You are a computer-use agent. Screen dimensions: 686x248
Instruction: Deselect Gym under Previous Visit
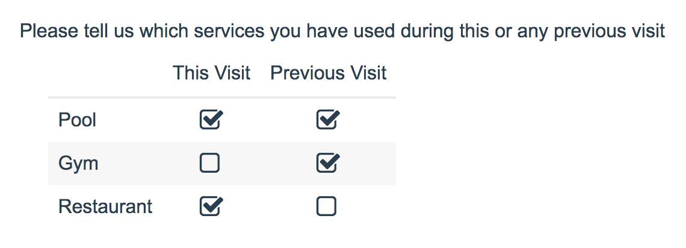point(327,163)
